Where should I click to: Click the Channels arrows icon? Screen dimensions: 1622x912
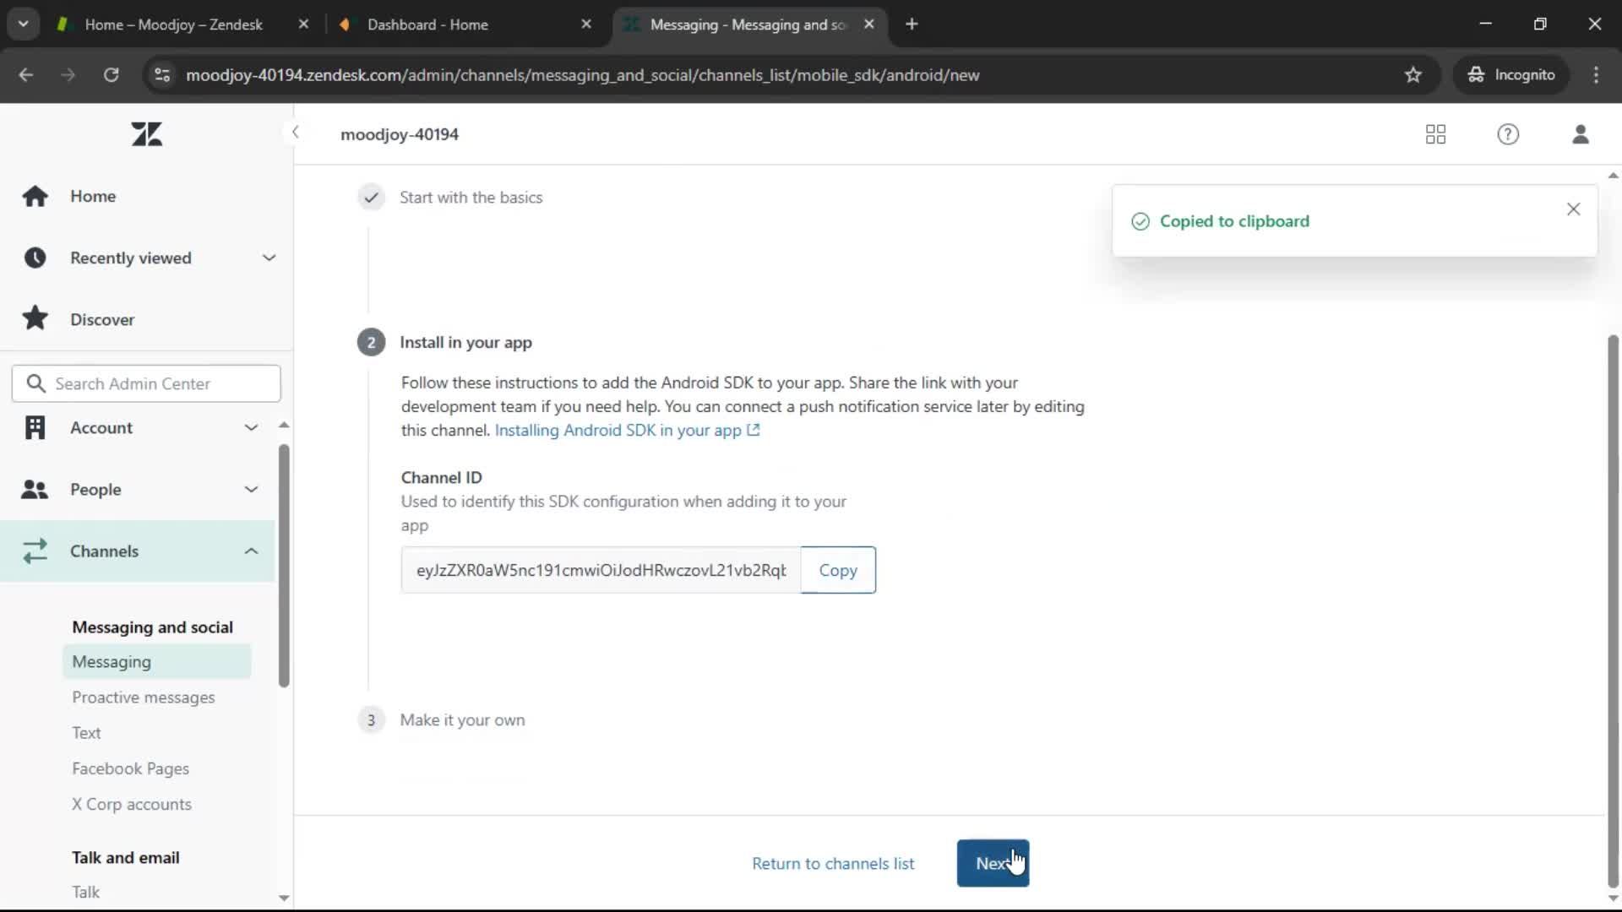pyautogui.click(x=35, y=551)
